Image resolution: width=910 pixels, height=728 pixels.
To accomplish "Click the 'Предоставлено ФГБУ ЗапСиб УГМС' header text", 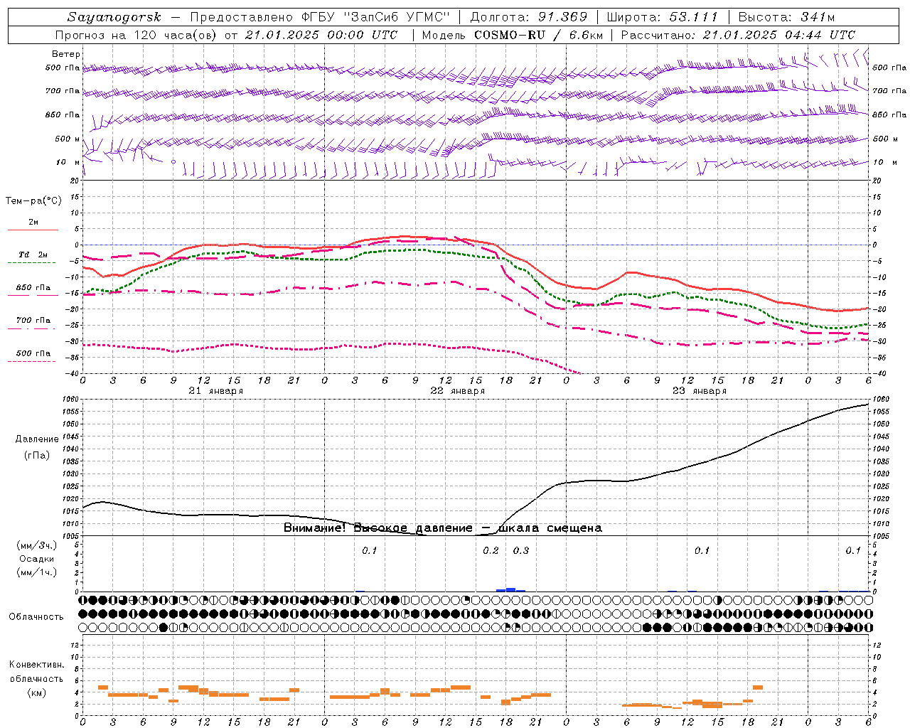I will (x=318, y=17).
